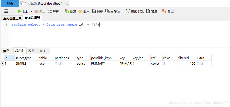Choose 另存为 save as

coord(113,11)
